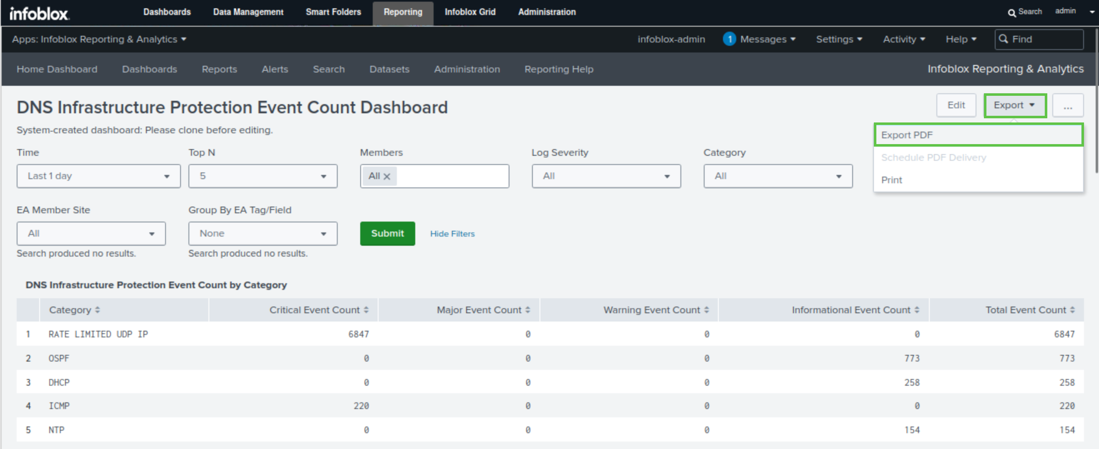The image size is (1099, 449).
Task: Sort by Informational Event Count sort icon
Action: point(917,310)
